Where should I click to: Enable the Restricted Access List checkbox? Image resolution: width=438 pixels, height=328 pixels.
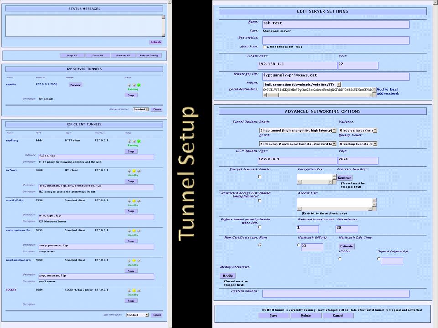click(260, 200)
